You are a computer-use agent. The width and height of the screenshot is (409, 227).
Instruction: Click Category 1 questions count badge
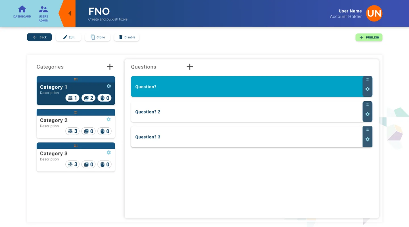click(89, 98)
